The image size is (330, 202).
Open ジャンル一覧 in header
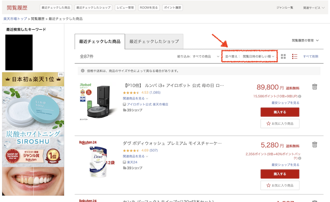tap(285, 7)
